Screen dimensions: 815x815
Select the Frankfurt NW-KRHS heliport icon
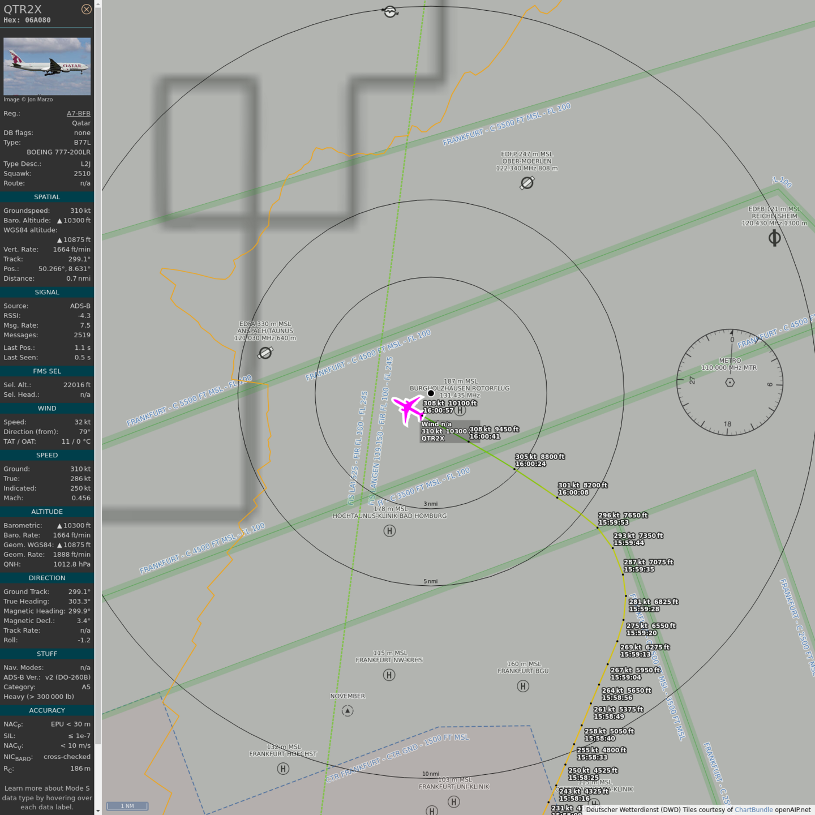coord(389,675)
